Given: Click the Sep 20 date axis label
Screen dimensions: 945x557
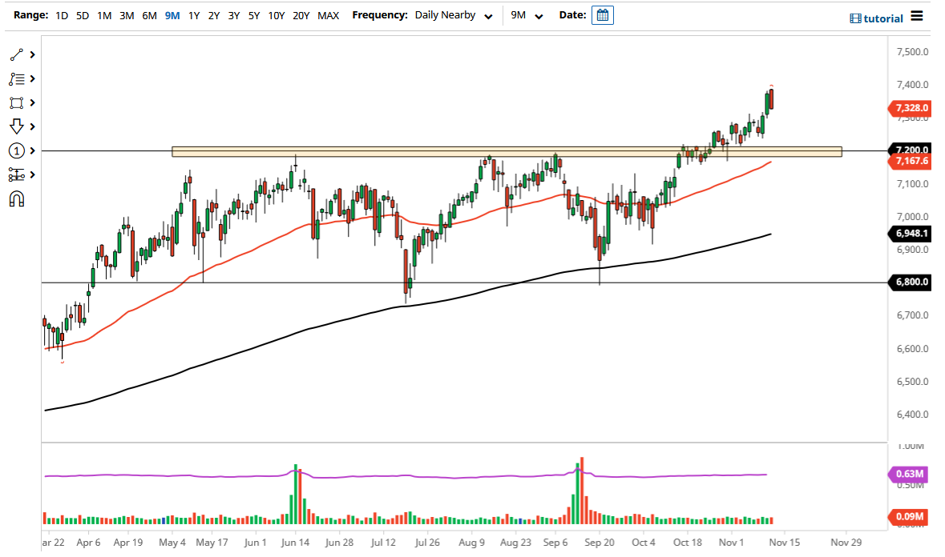Looking at the screenshot, I should [x=599, y=543].
